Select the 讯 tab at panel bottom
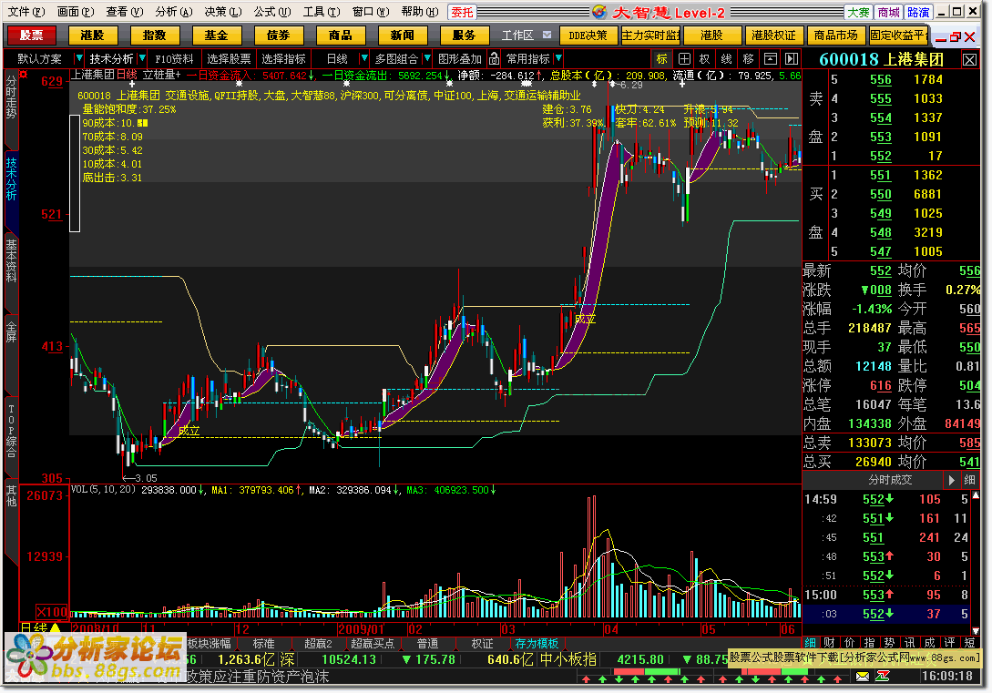The width and height of the screenshot is (992, 693). [x=910, y=642]
